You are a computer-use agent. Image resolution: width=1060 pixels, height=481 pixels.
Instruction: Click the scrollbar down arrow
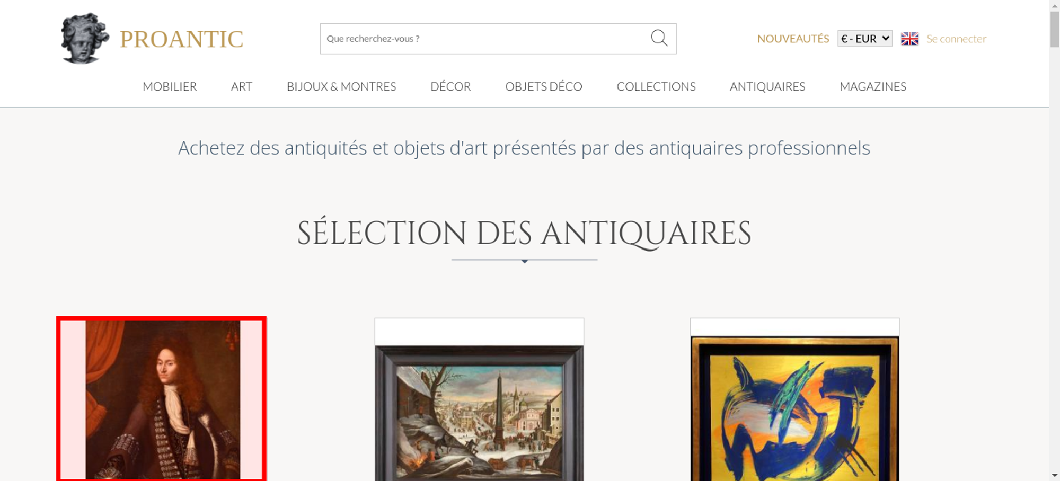(1055, 475)
